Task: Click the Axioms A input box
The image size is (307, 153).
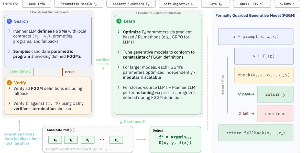Action: coord(287,4)
